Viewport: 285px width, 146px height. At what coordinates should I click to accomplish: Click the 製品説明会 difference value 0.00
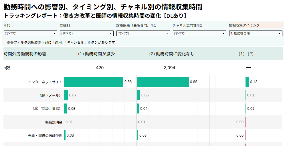240,122
